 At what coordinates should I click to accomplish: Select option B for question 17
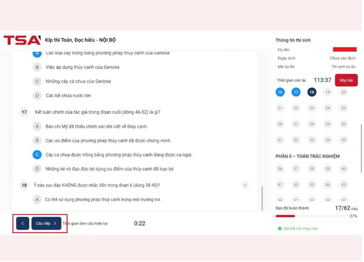[37, 140]
